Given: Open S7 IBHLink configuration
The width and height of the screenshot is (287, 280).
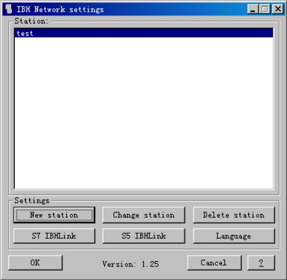Looking at the screenshot, I should click(54, 236).
